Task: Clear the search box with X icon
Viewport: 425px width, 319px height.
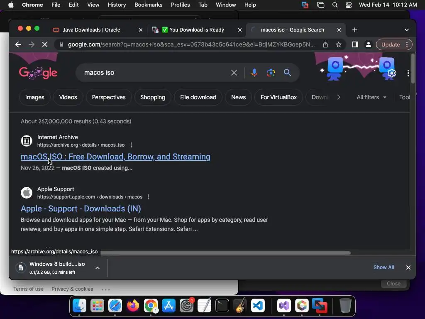Action: pyautogui.click(x=234, y=73)
